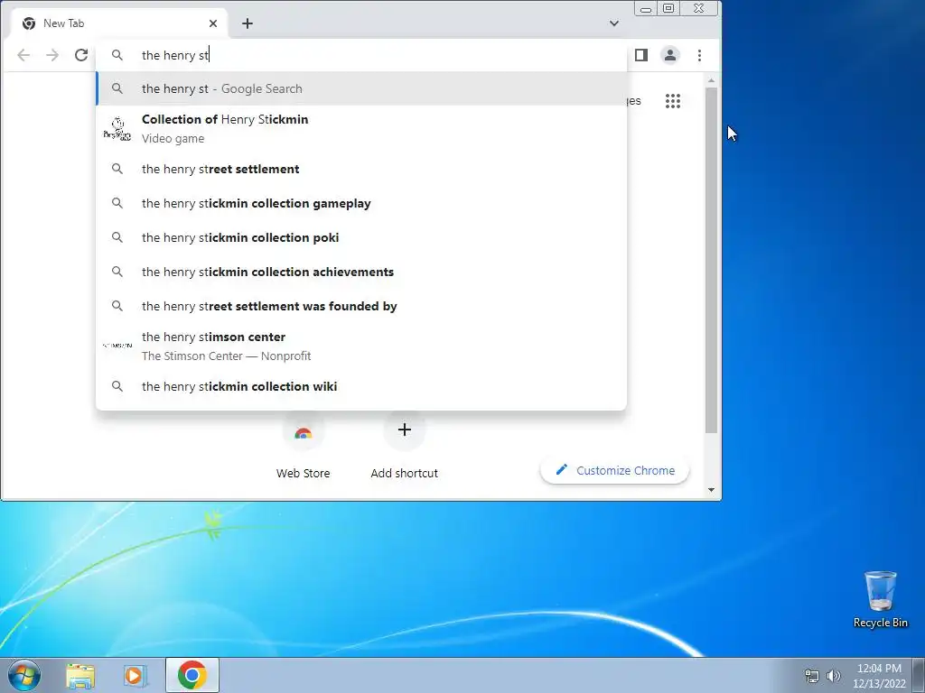Toggle the Chrome side panel icon

tap(641, 55)
